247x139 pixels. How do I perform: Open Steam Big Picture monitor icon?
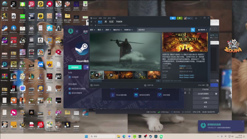tap(196, 18)
